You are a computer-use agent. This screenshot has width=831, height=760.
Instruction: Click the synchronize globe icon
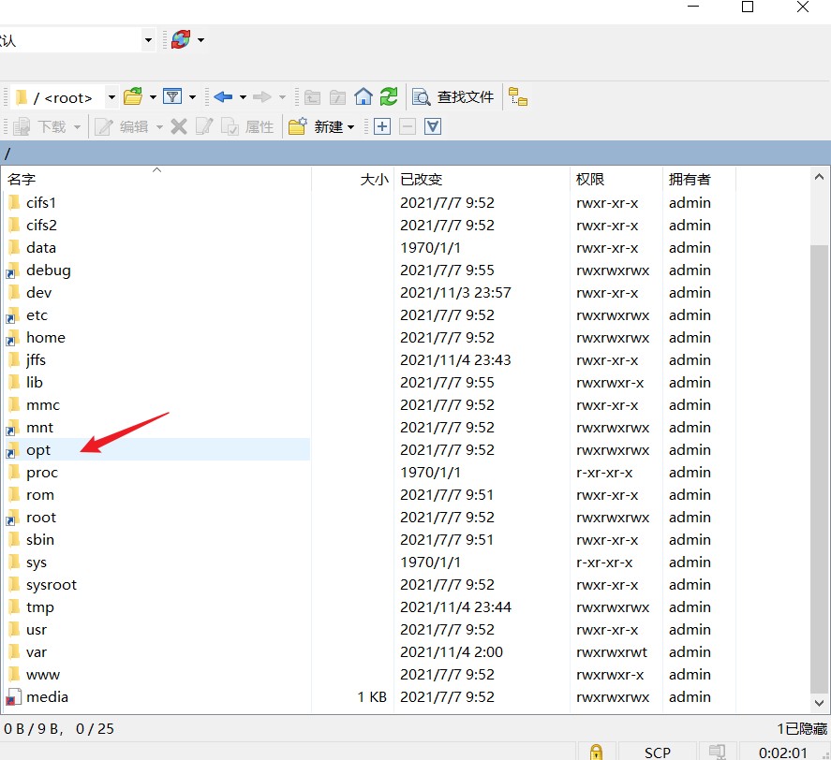[180, 40]
